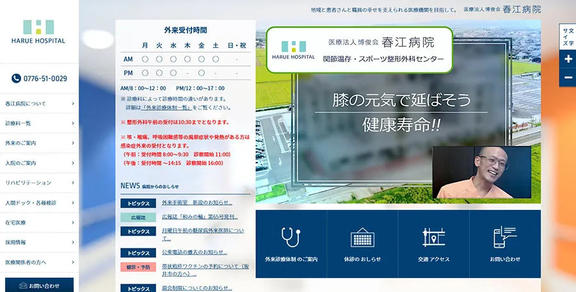Increase text size with plus button

click(568, 59)
